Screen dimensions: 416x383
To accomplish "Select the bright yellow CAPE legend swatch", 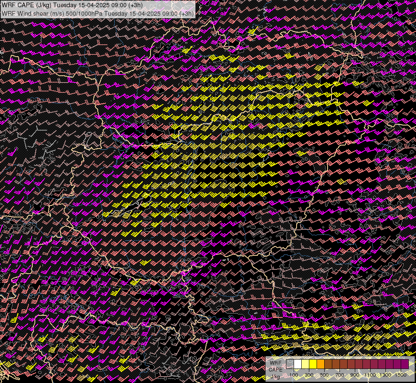I will click(x=313, y=364).
